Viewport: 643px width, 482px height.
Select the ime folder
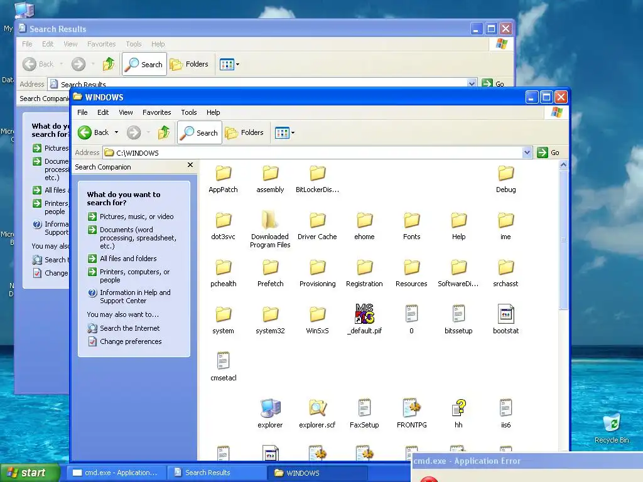(505, 227)
